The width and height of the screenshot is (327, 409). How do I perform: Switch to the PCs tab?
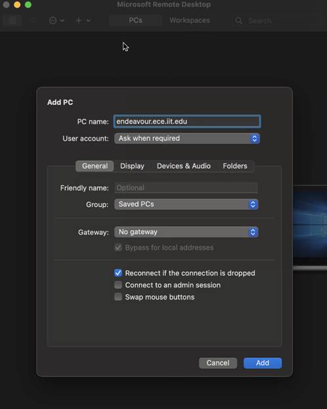(135, 20)
